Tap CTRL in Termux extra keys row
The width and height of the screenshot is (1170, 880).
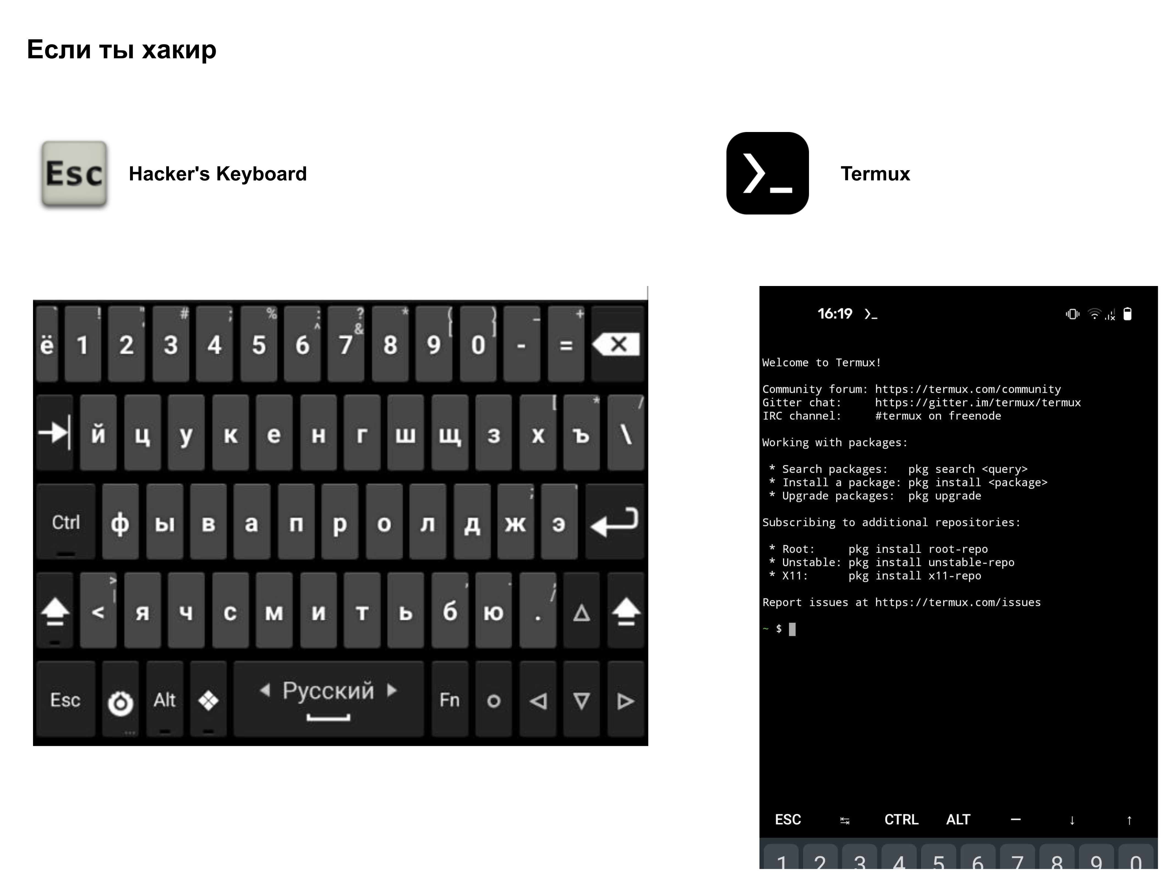[901, 820]
